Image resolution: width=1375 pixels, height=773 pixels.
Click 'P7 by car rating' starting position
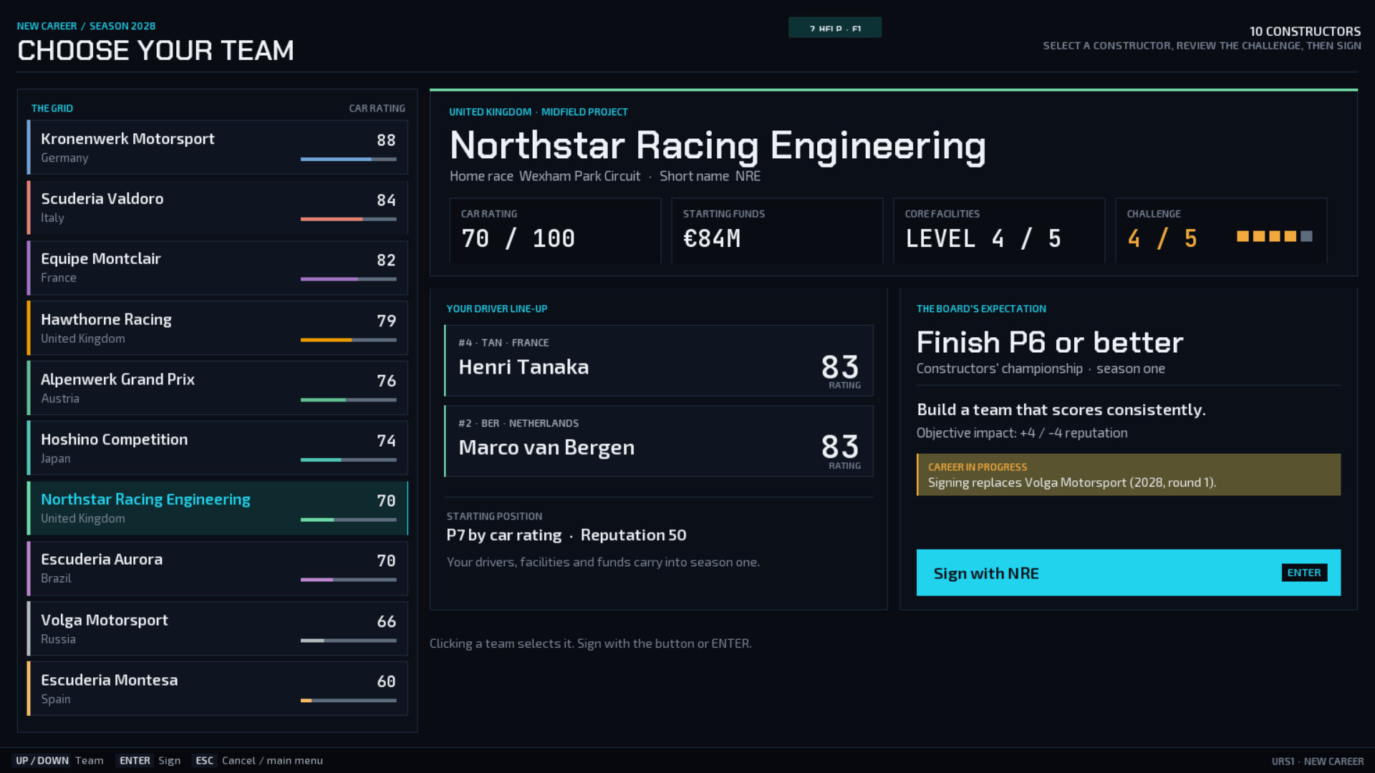coord(504,535)
